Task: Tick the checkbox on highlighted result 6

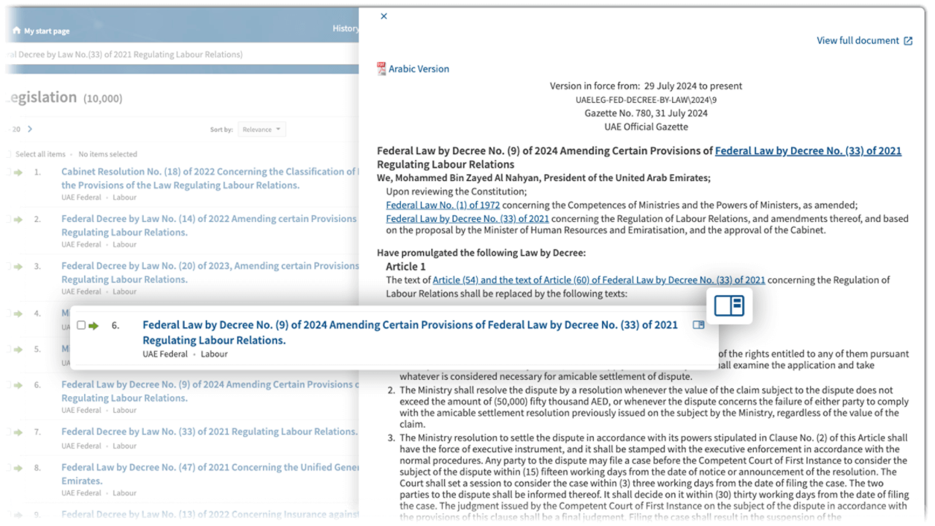Action: point(81,326)
